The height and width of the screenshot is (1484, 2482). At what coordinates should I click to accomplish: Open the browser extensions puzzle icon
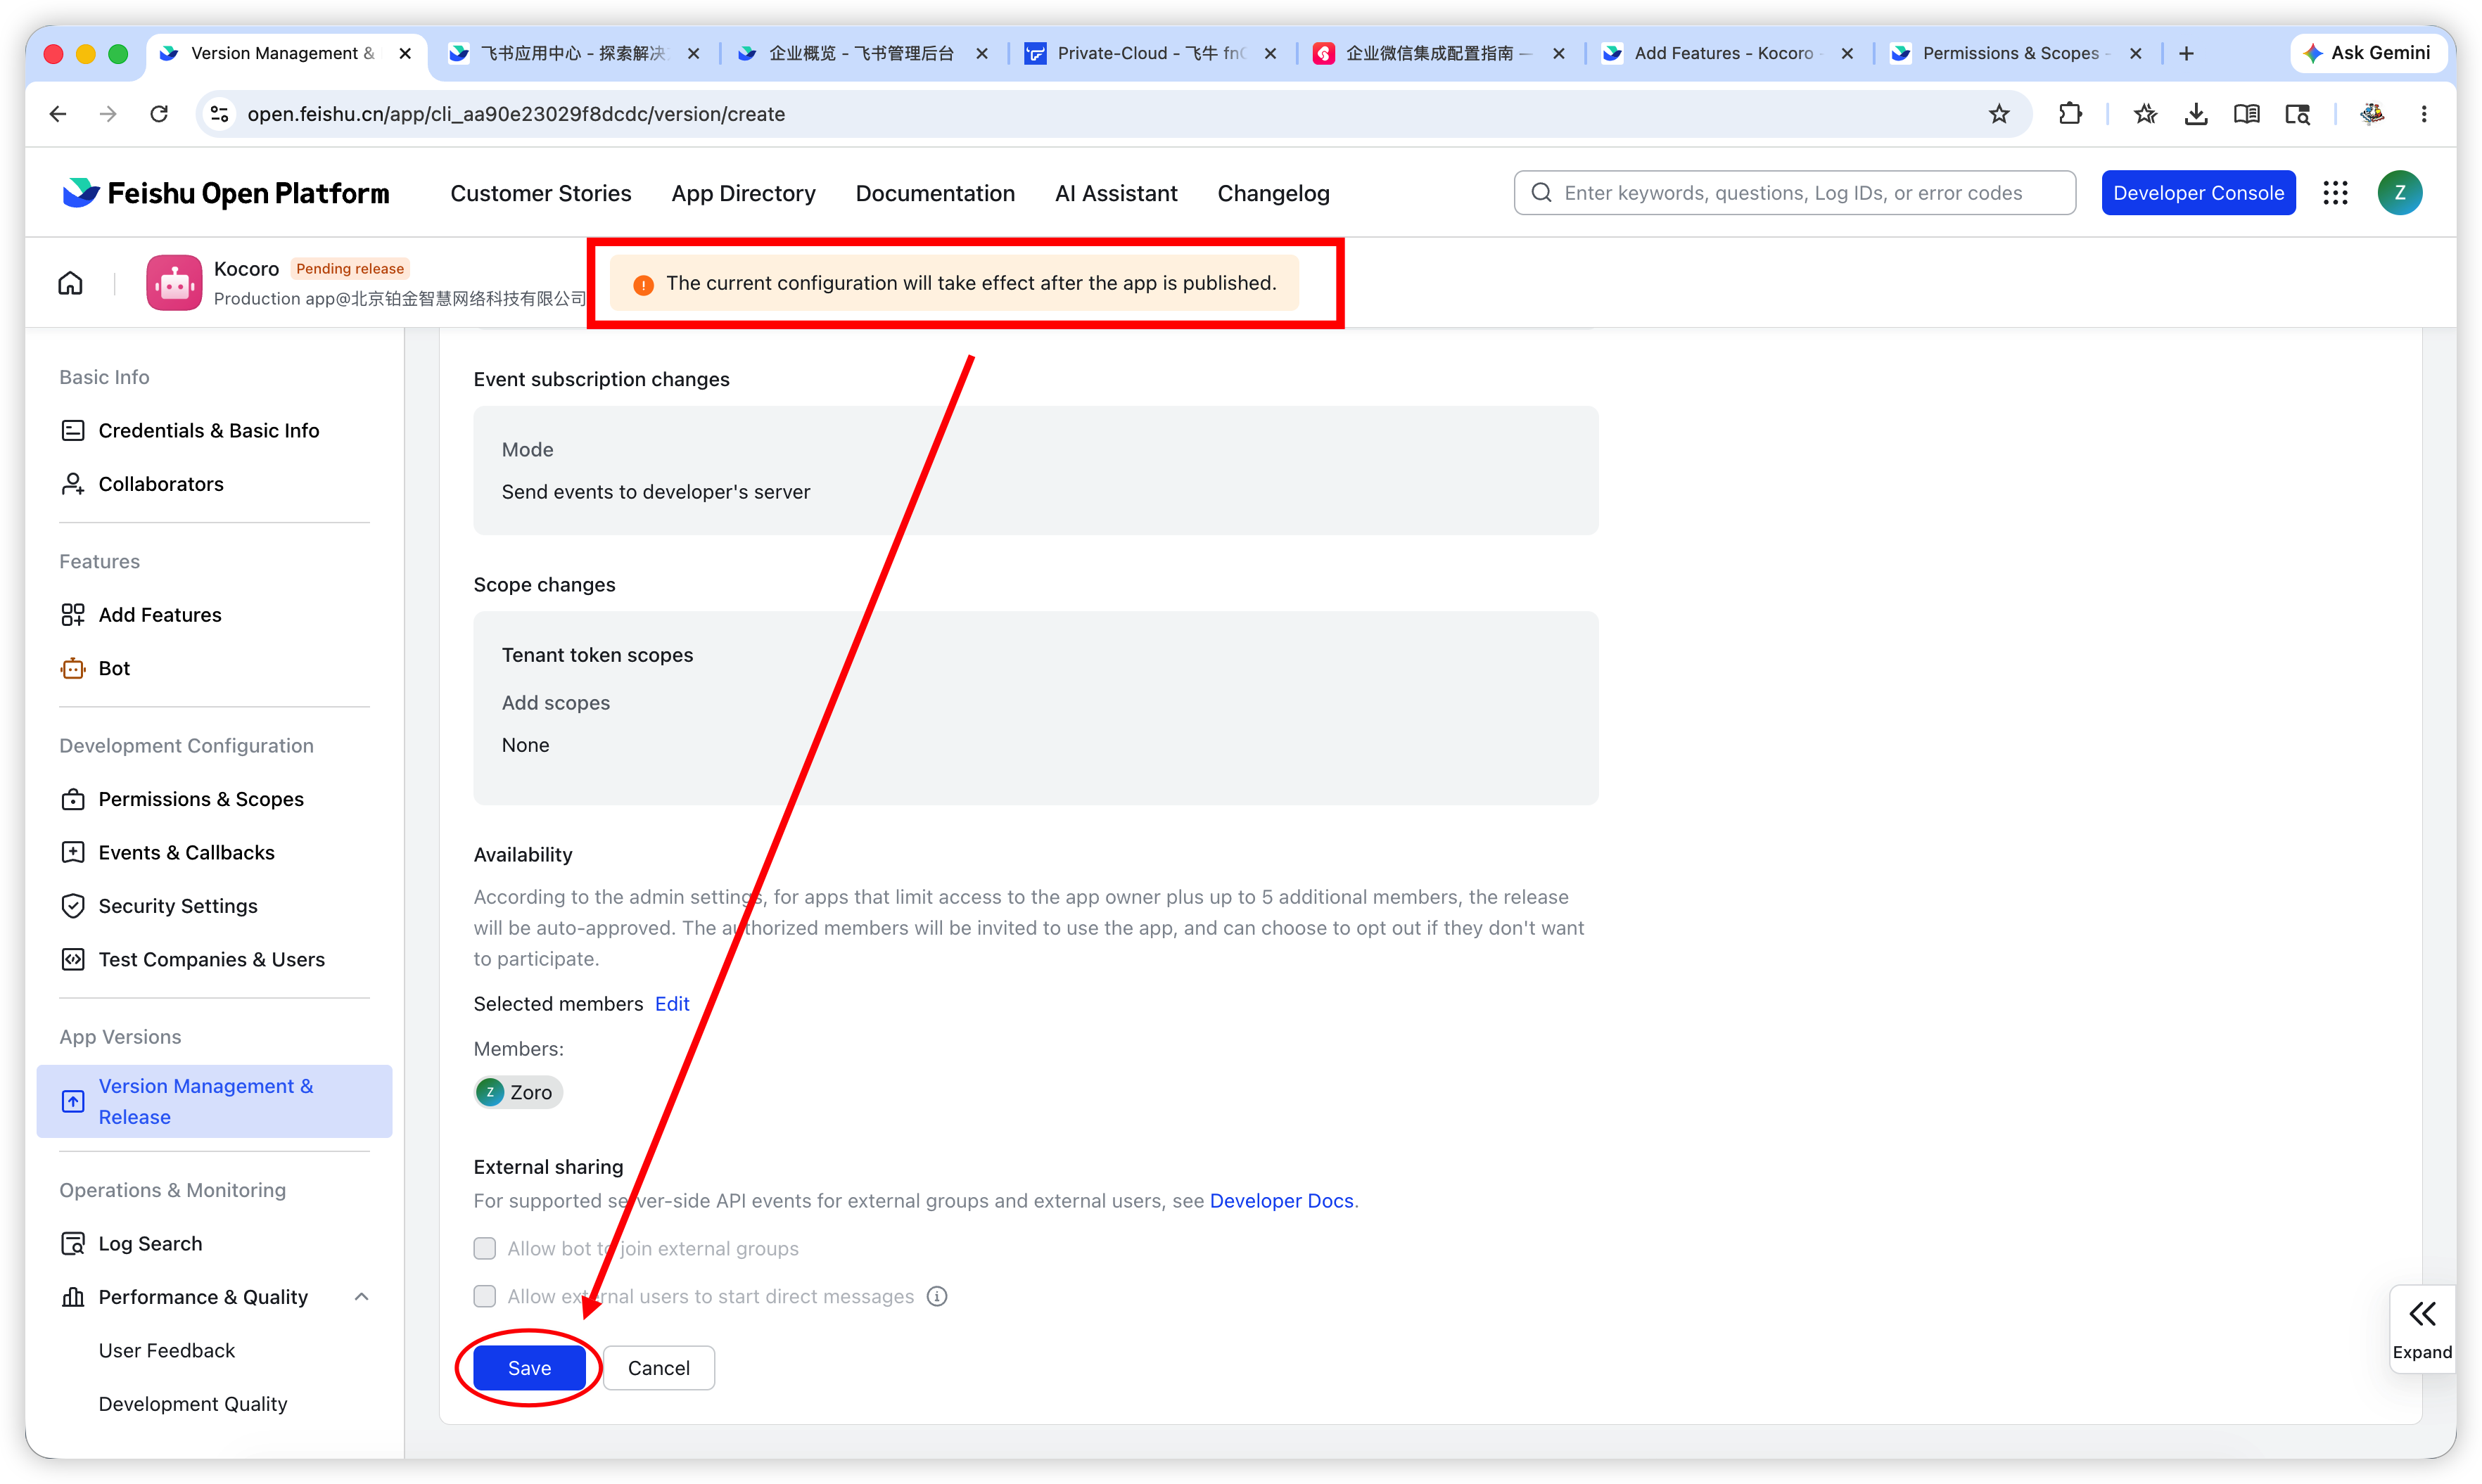tap(2070, 114)
